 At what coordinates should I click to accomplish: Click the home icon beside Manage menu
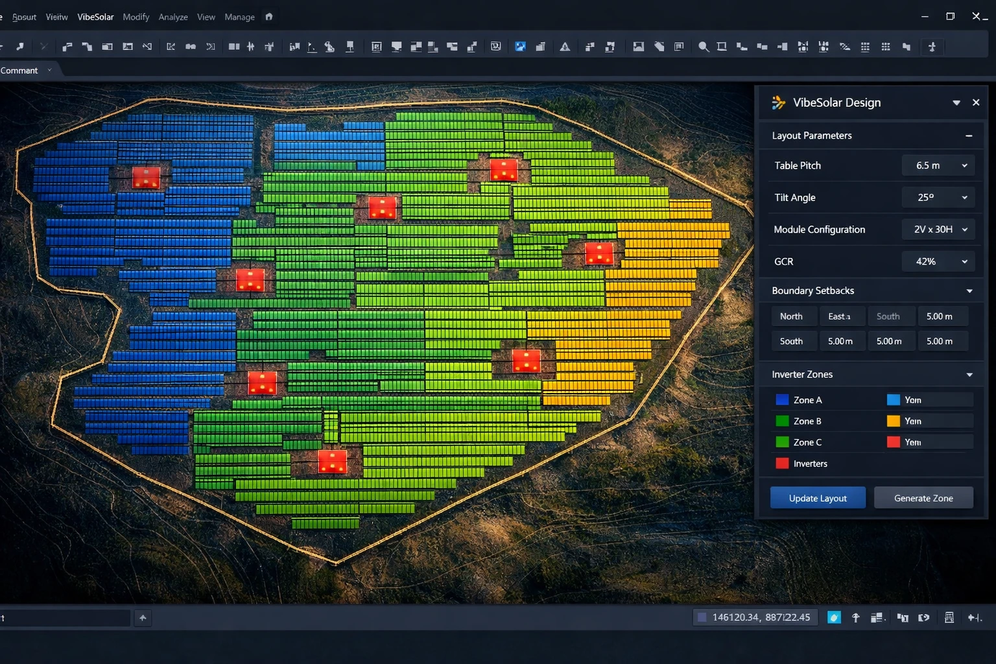[269, 17]
